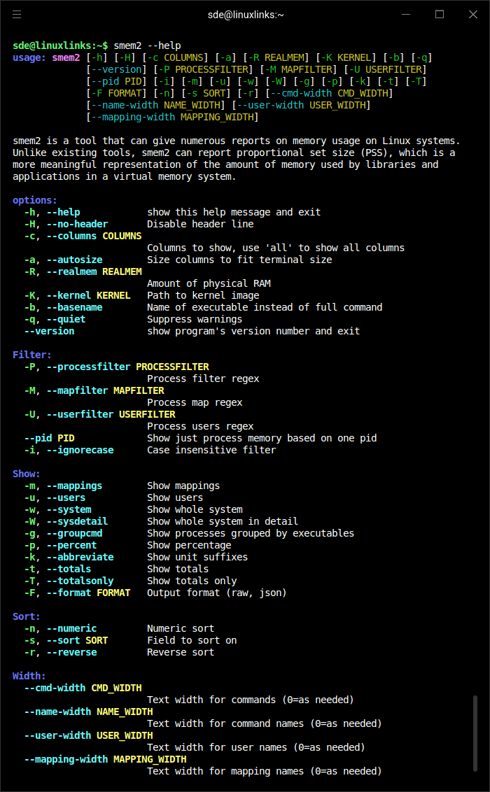Click the '--columns COLUMNS' option line
Screen dimensions: 490x792
click(x=94, y=236)
